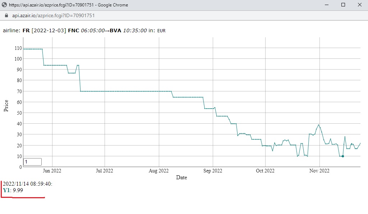Image resolution: width=368 pixels, height=214 pixels.
Task: Click the 'Aug 2022' axis label
Action: [x=158, y=171]
